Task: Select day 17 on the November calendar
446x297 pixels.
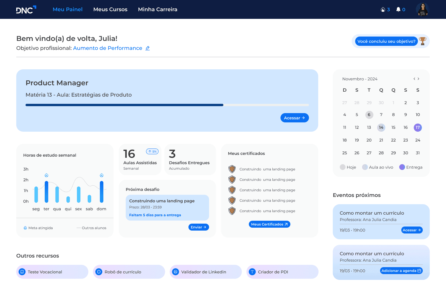Action: point(418,127)
